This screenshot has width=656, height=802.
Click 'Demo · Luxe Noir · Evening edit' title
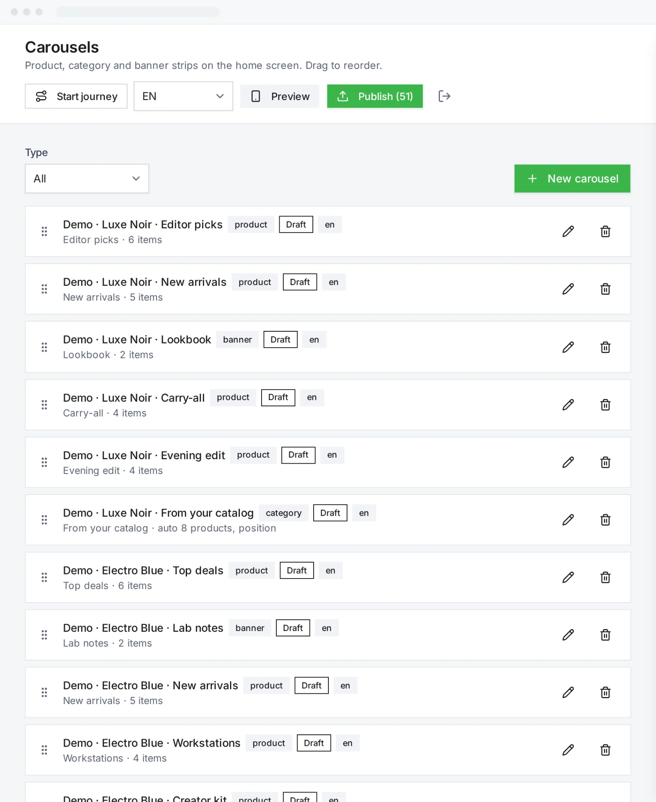(x=144, y=456)
